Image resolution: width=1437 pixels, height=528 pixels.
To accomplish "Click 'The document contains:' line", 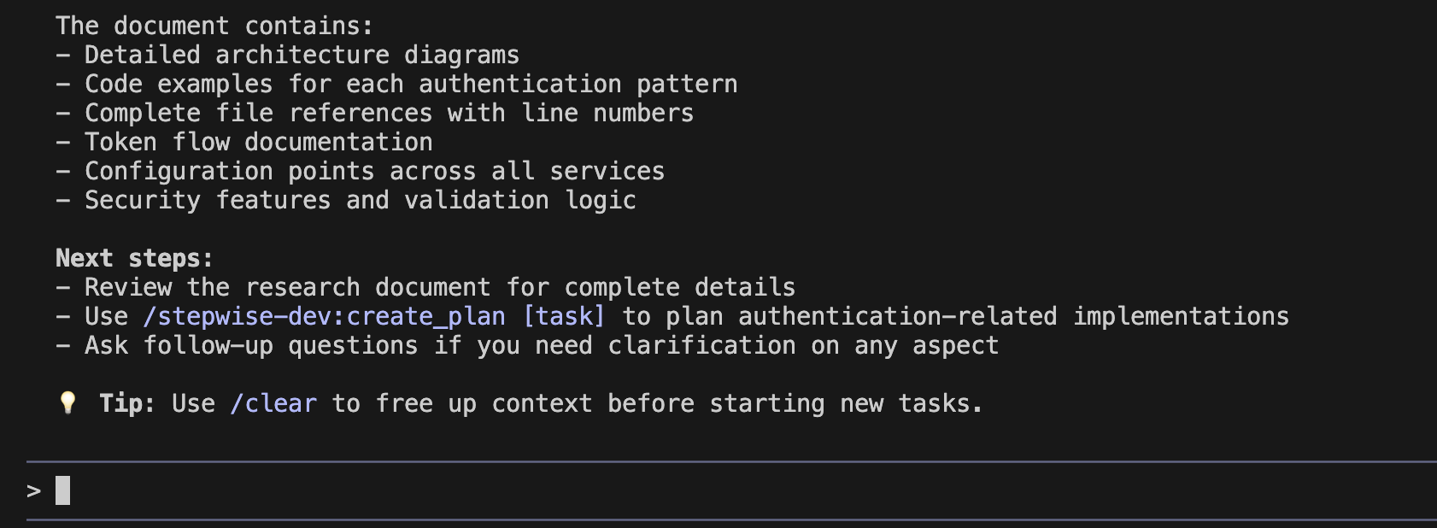I will (214, 26).
